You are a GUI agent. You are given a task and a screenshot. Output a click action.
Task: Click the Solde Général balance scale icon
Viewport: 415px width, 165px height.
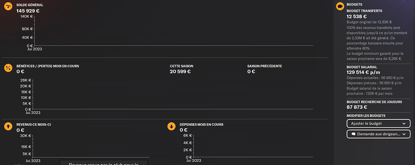coord(8,6)
